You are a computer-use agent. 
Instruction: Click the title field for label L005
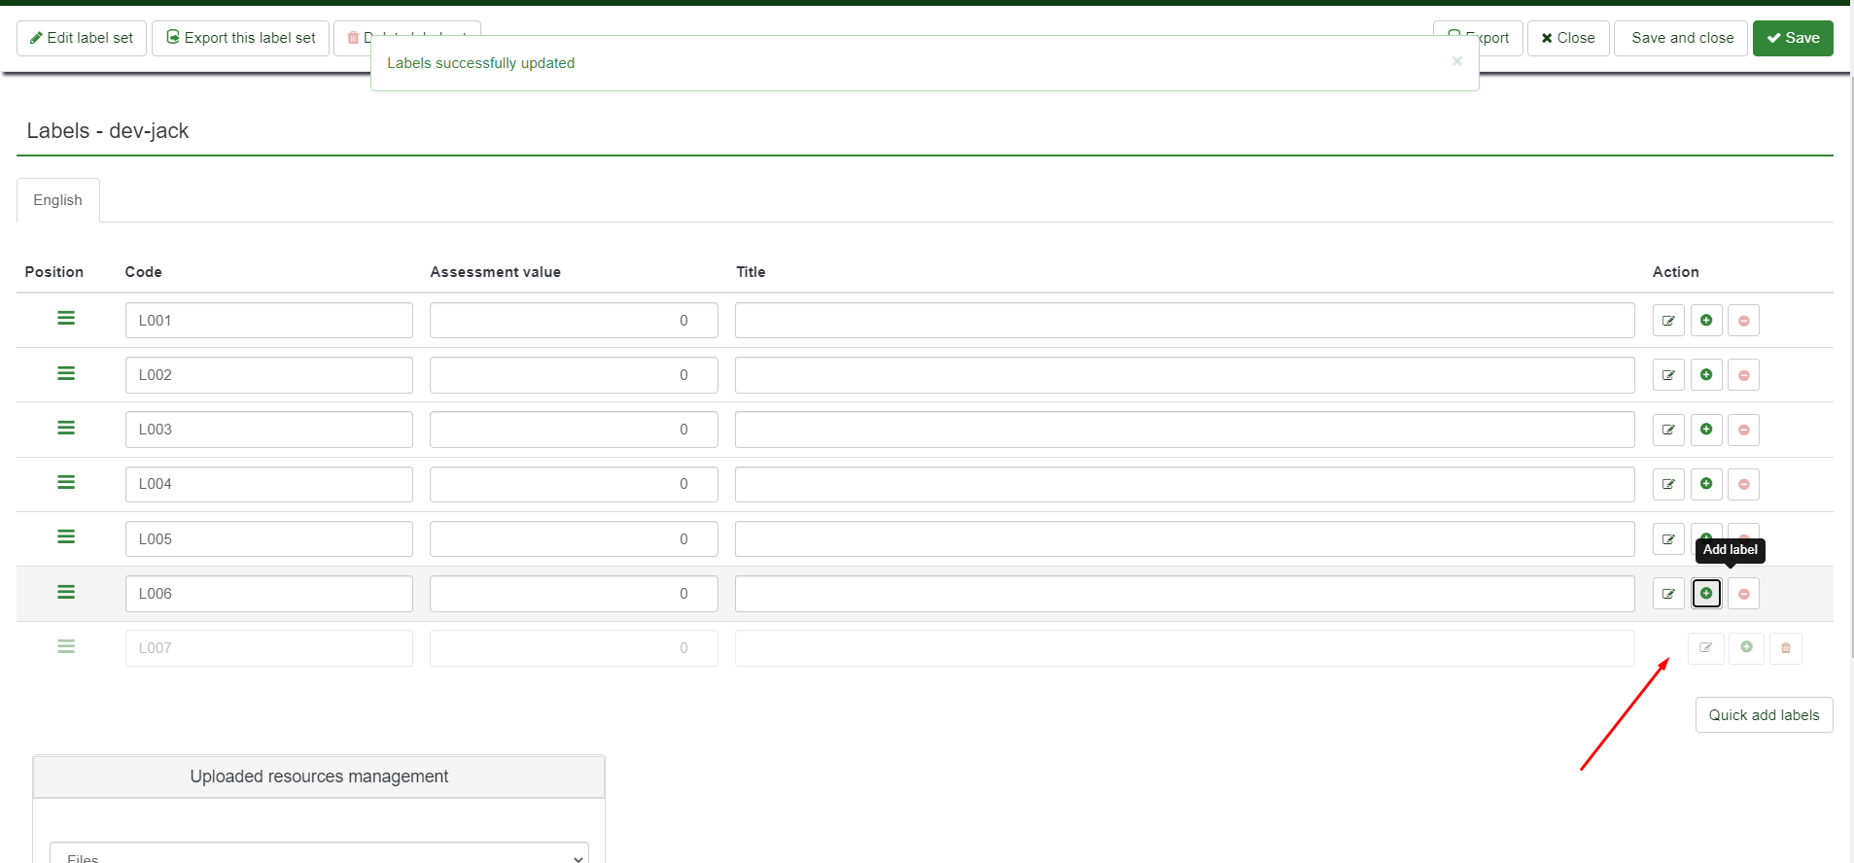[x=1184, y=539]
